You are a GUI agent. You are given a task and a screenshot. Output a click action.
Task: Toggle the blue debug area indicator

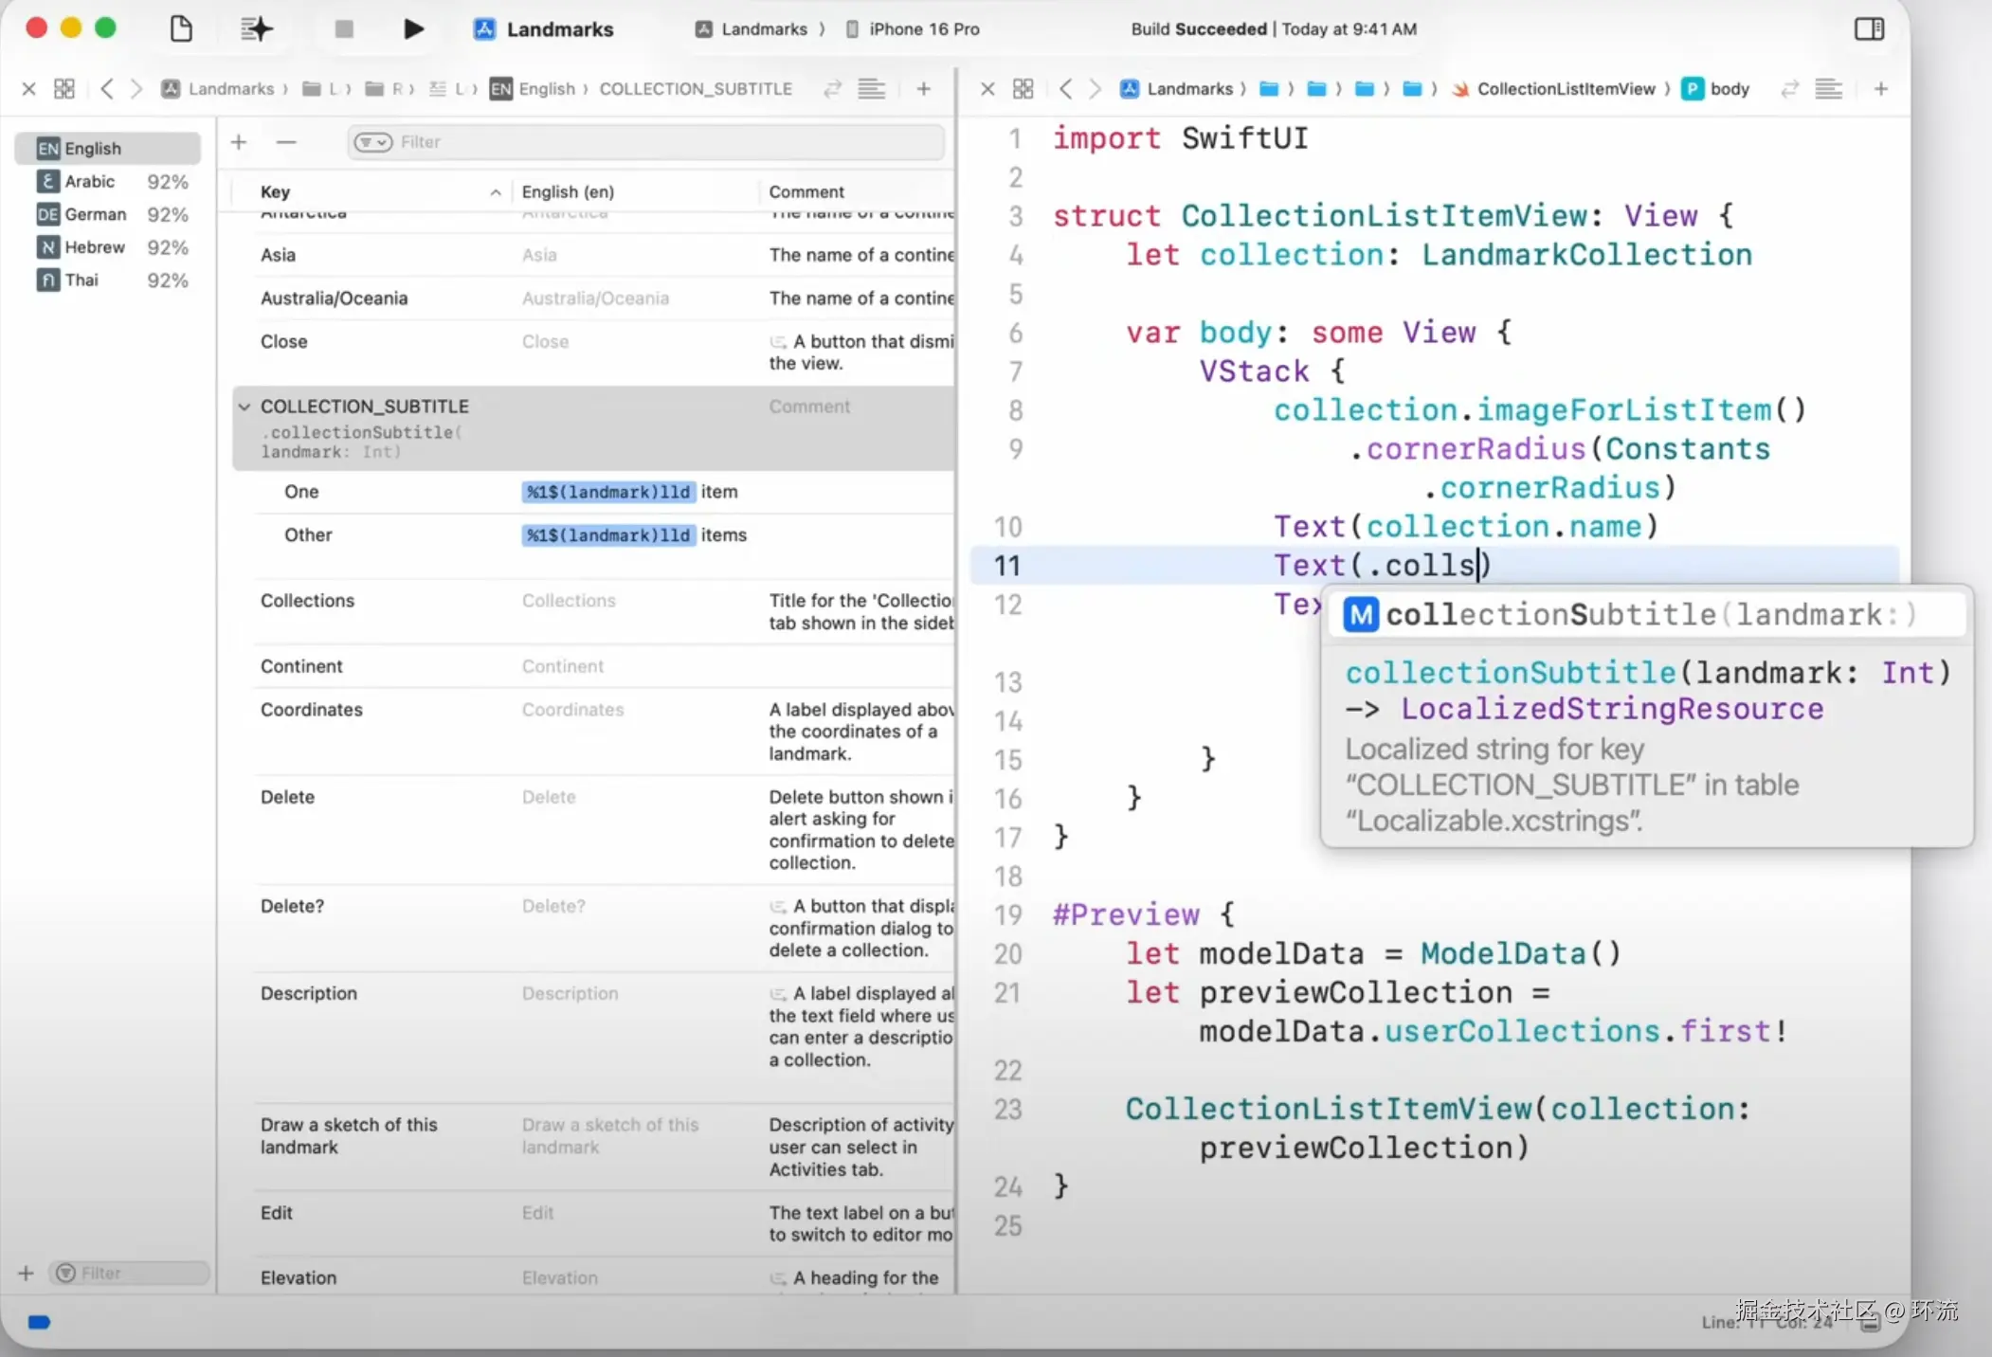[x=39, y=1322]
